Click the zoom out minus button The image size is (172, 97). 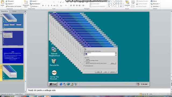coord(154,94)
